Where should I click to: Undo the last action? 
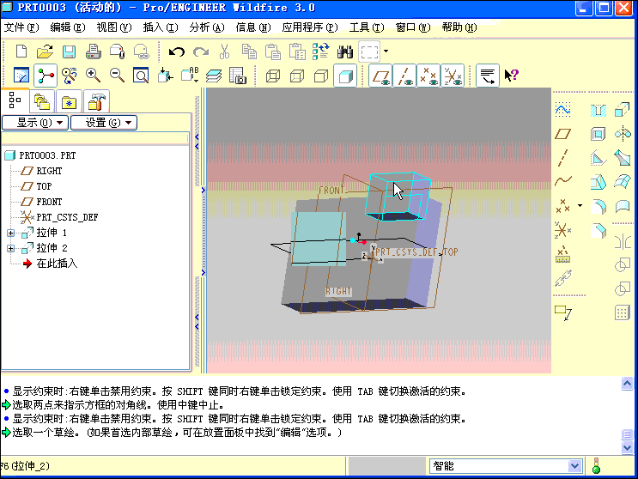click(177, 52)
